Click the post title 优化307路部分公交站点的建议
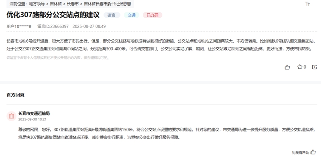The height and width of the screenshot is (163, 321). [x=53, y=15]
